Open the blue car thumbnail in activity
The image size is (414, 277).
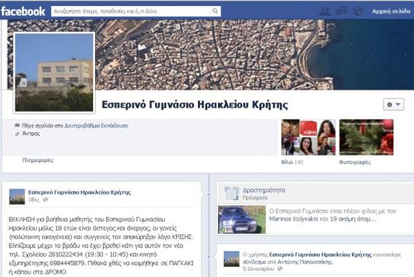242,220
